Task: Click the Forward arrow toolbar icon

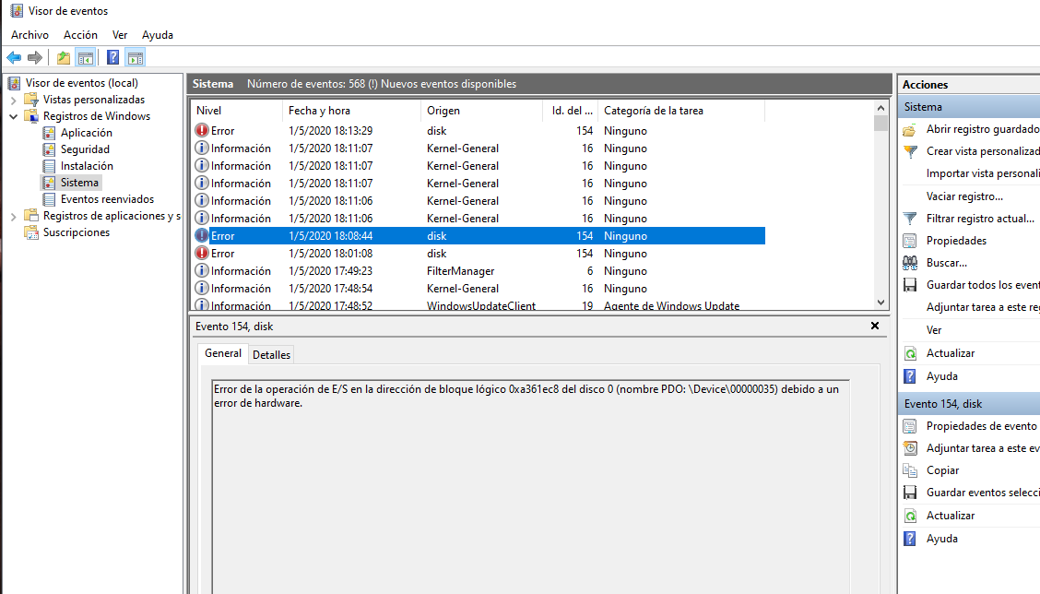Action: pos(35,58)
